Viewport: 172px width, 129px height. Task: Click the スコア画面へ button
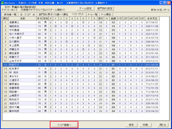(64, 125)
